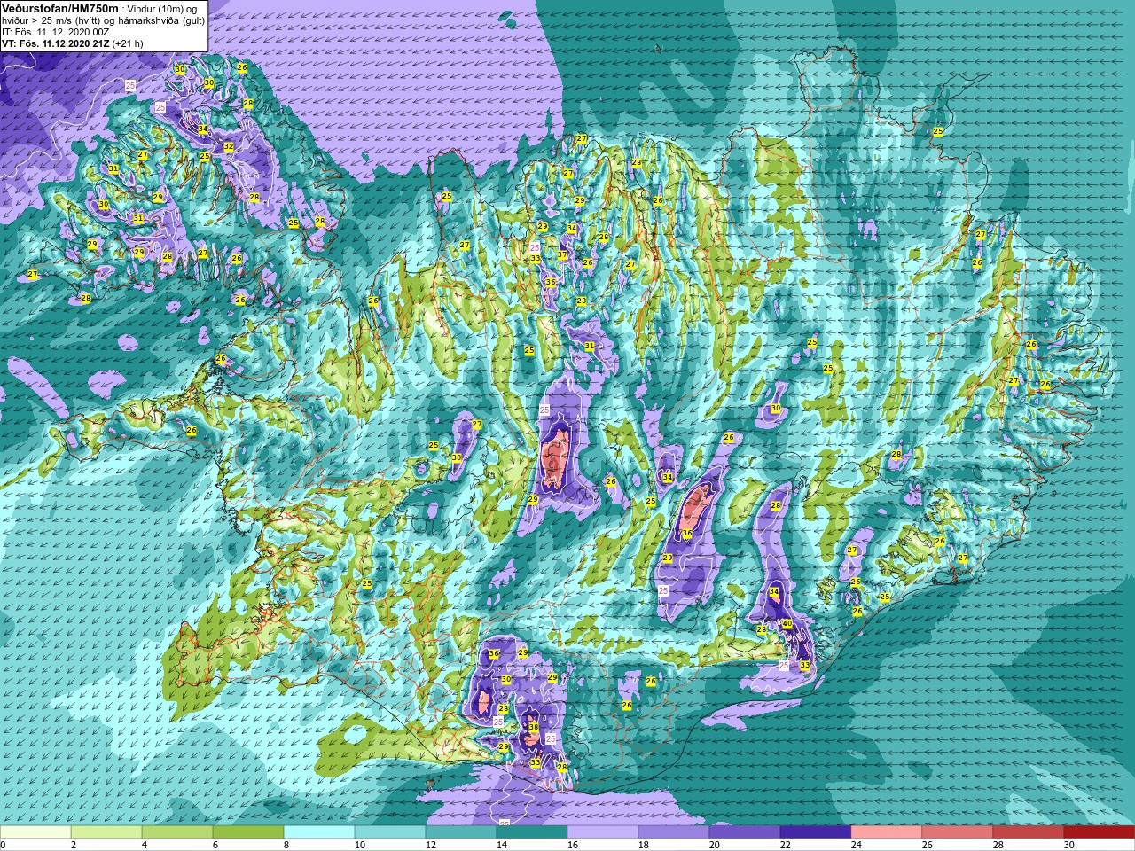The width and height of the screenshot is (1135, 851).
Task: Pick the red 28–30 legend swatch
Action: pyautogui.click(x=1029, y=832)
